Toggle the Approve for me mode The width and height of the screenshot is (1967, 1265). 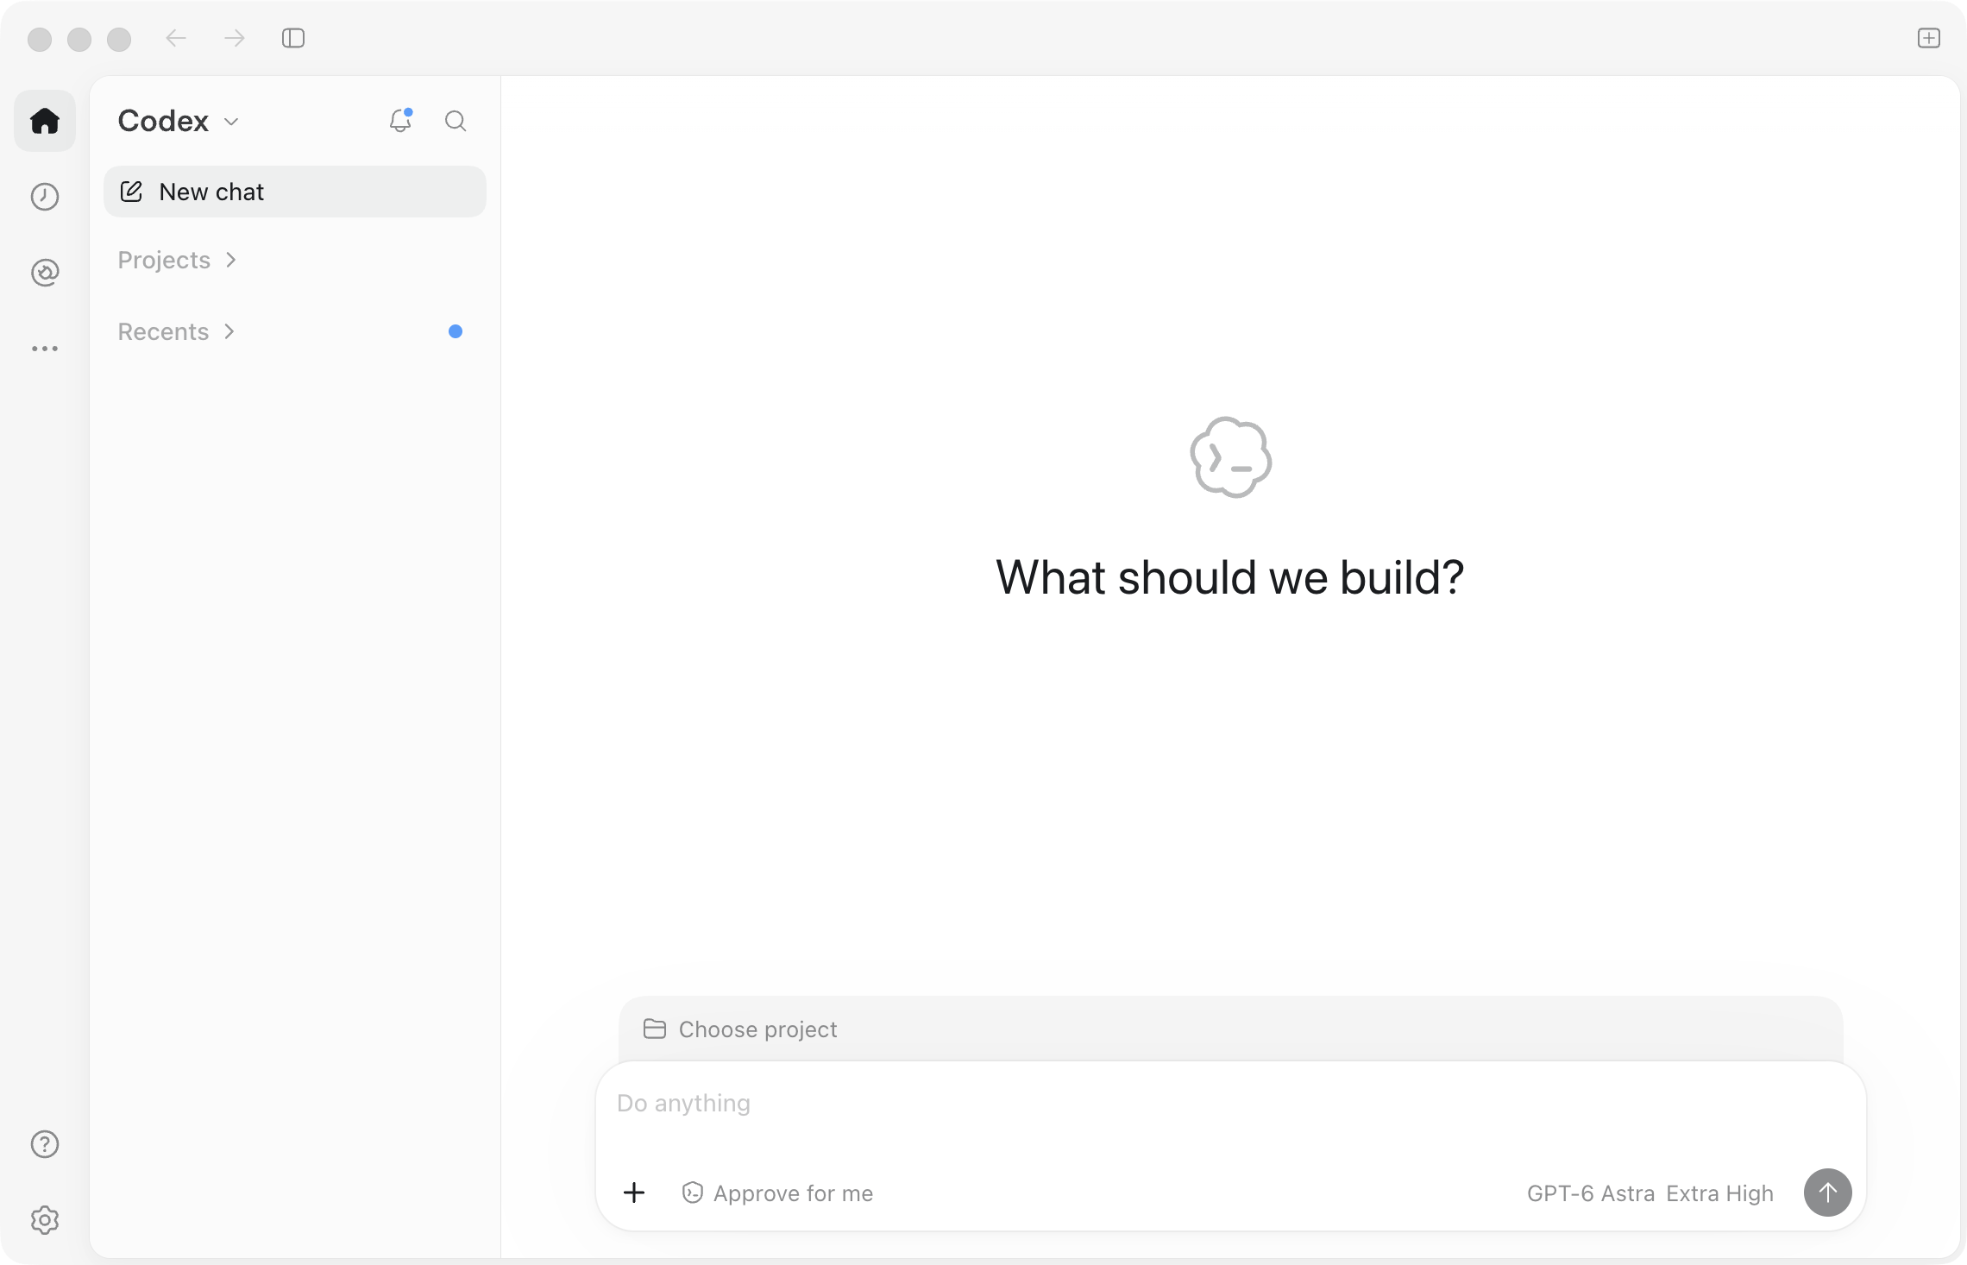pyautogui.click(x=777, y=1193)
